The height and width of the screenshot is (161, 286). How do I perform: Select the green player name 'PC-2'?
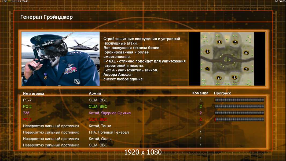tap(27, 107)
